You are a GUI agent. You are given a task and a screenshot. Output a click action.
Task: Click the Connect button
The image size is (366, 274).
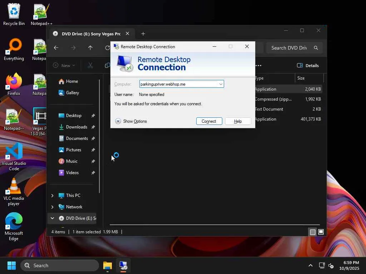pyautogui.click(x=209, y=121)
